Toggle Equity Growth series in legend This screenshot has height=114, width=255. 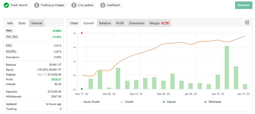tap(89, 102)
